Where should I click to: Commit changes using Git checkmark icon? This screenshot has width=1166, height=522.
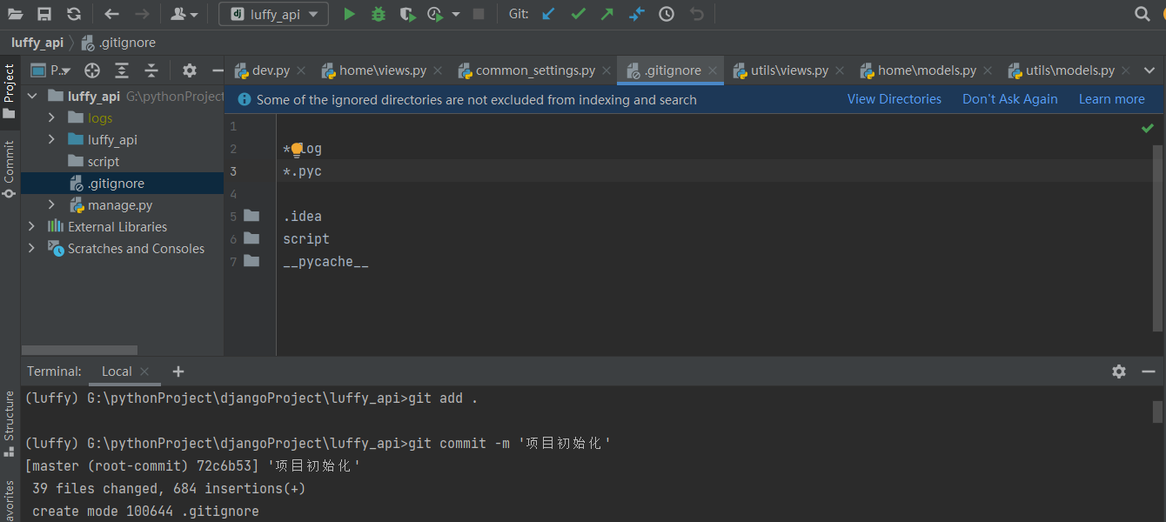pyautogui.click(x=578, y=14)
